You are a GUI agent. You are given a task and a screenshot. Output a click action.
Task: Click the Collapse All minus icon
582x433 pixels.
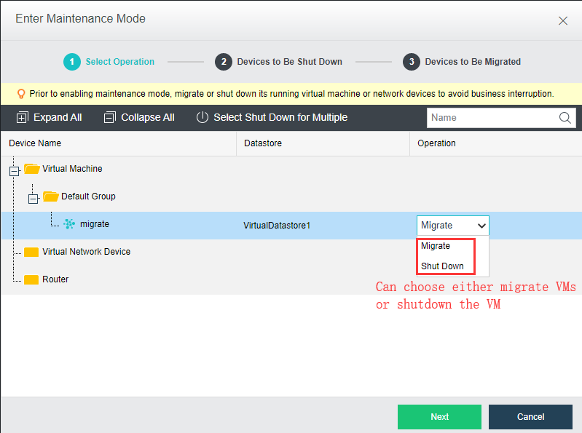pyautogui.click(x=109, y=117)
